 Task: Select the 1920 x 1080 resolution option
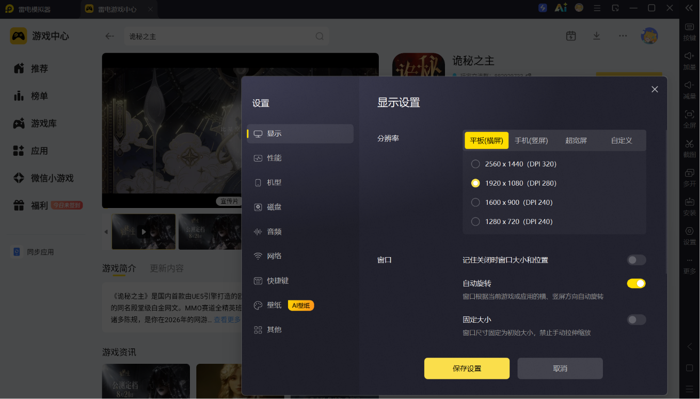(514, 183)
